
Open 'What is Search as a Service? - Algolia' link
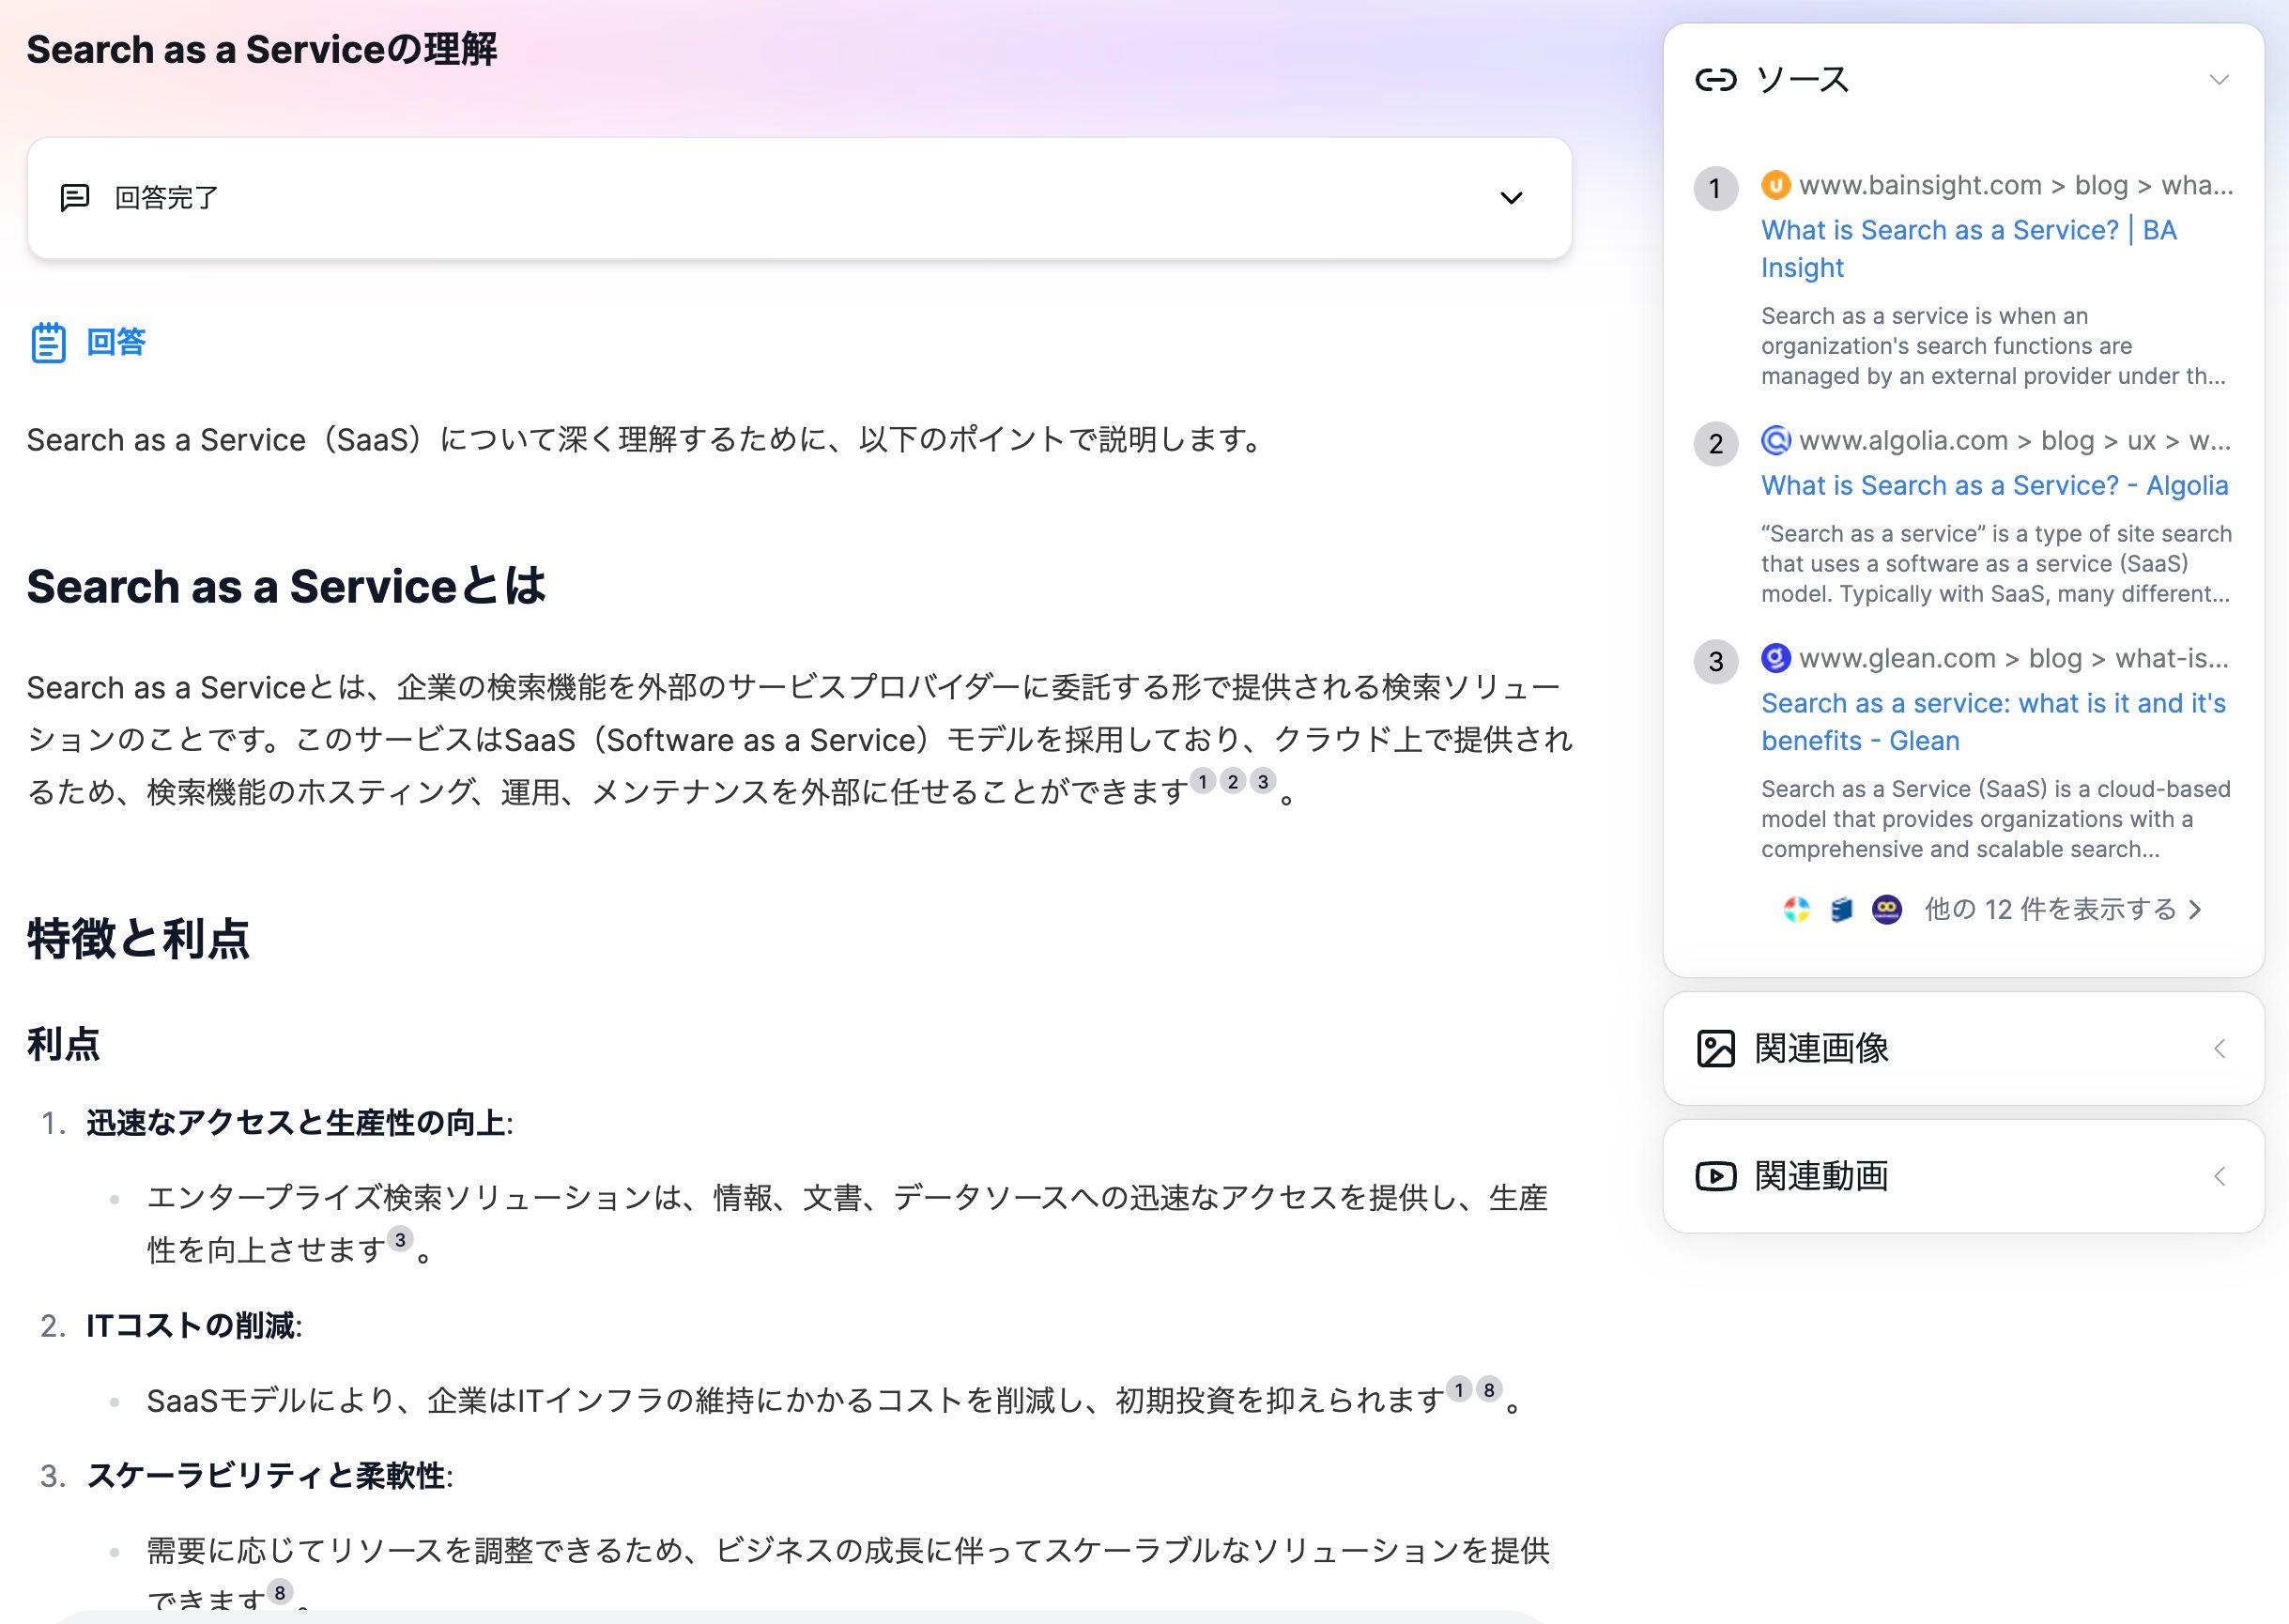pyautogui.click(x=1994, y=485)
